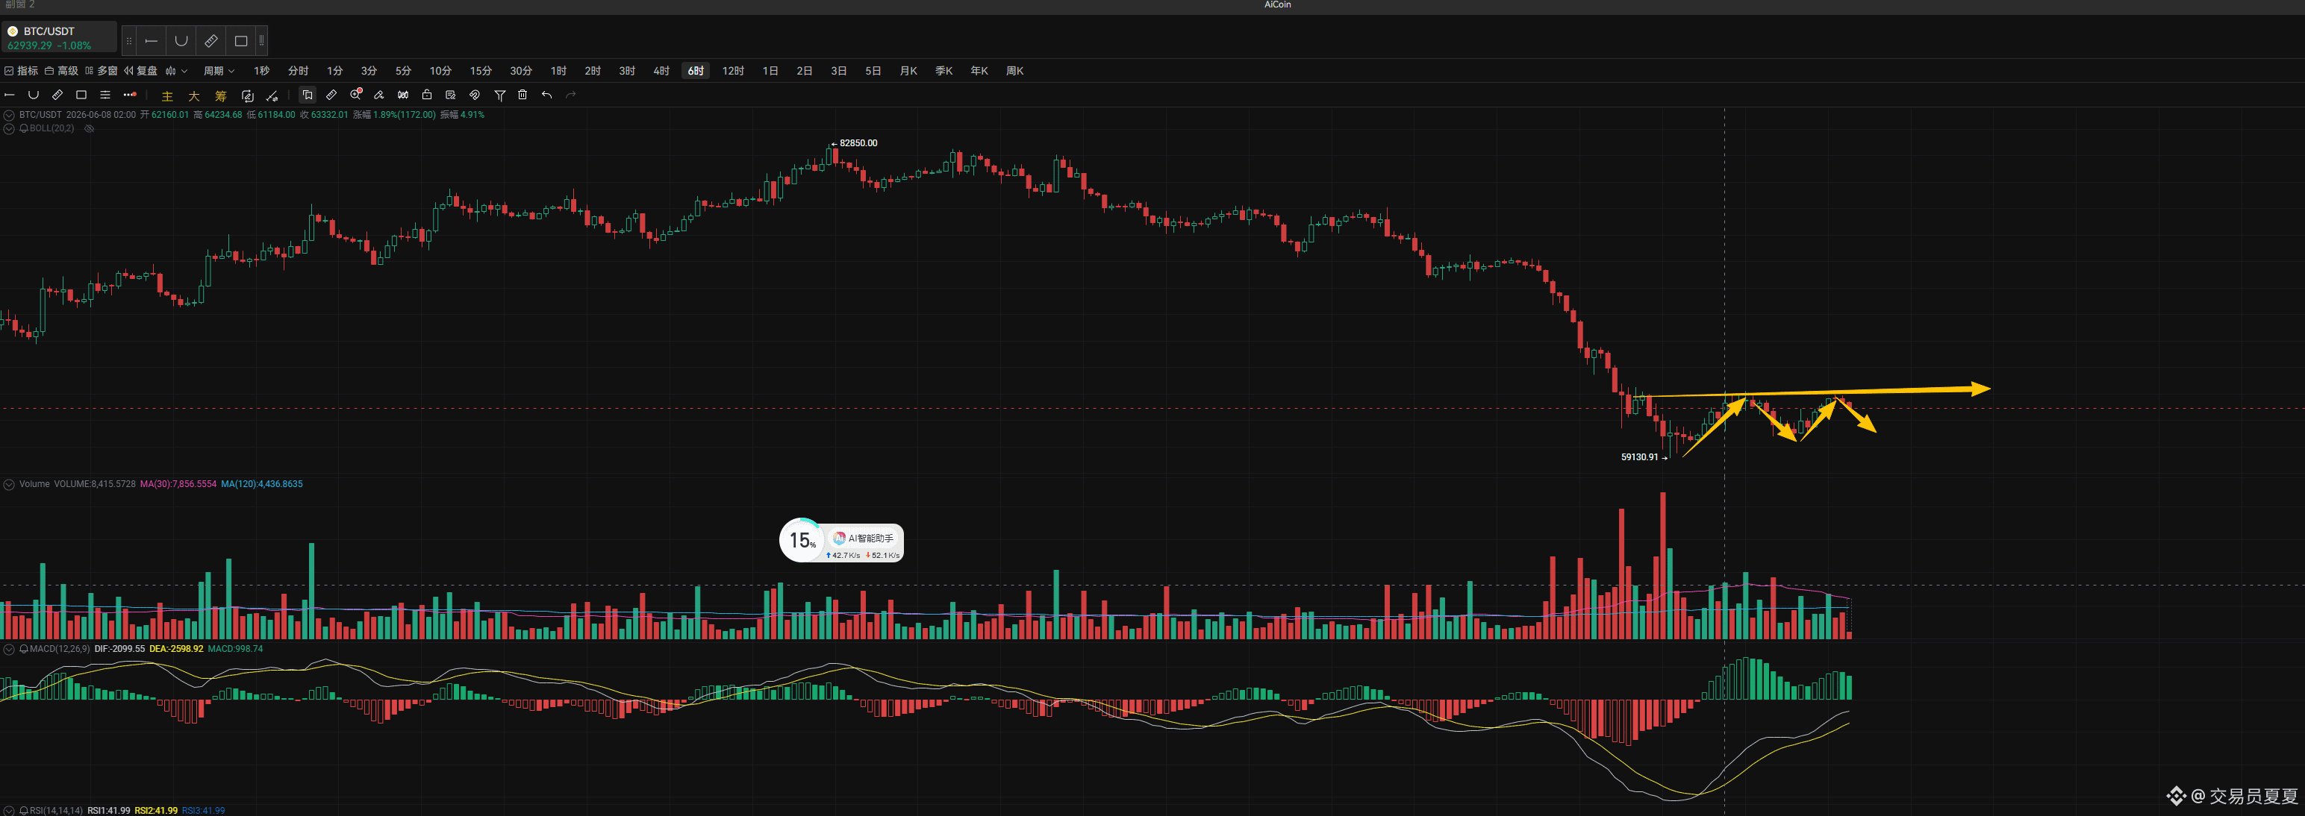Select the arc tool in floating toolbar

181,41
